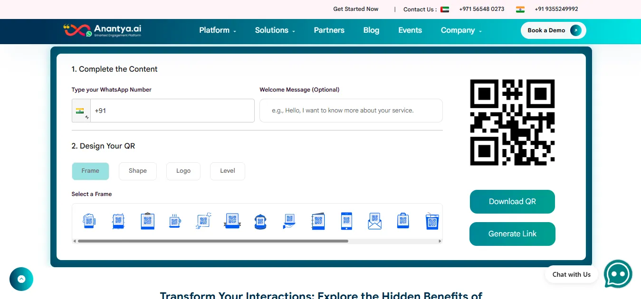The image size is (641, 299).
Task: Call the +91 9355249992 number
Action: (556, 9)
